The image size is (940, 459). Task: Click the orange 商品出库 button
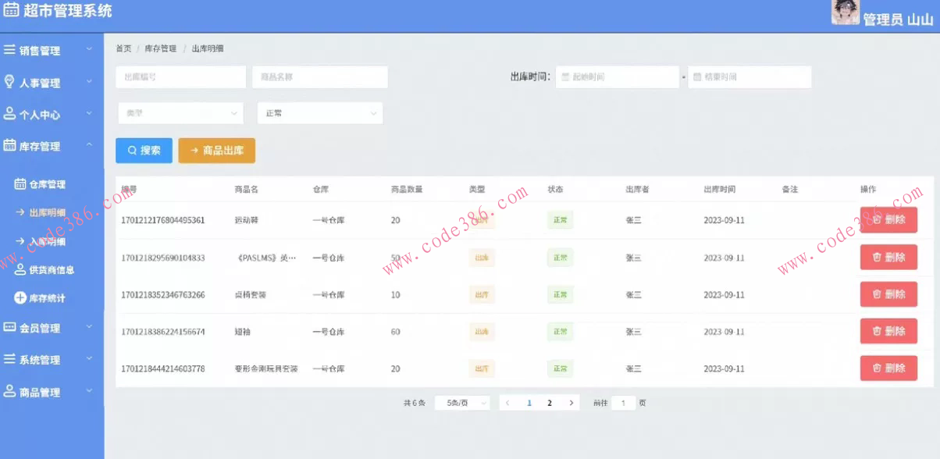[216, 151]
